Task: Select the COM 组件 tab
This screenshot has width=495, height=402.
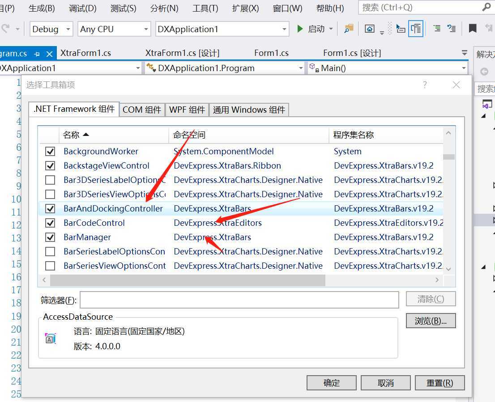Action: [x=142, y=110]
